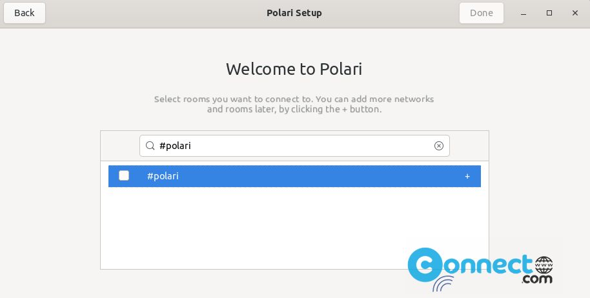Viewport: 590px width, 298px height.
Task: Click the magnifier icon in search box
Action: pos(150,146)
